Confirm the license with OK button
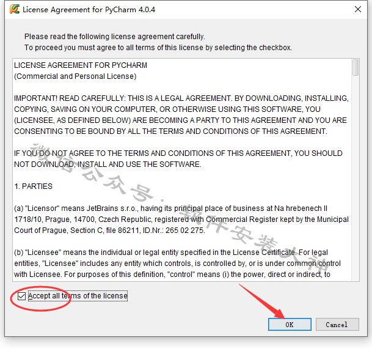Screen dimensions: 372x354 (290, 324)
